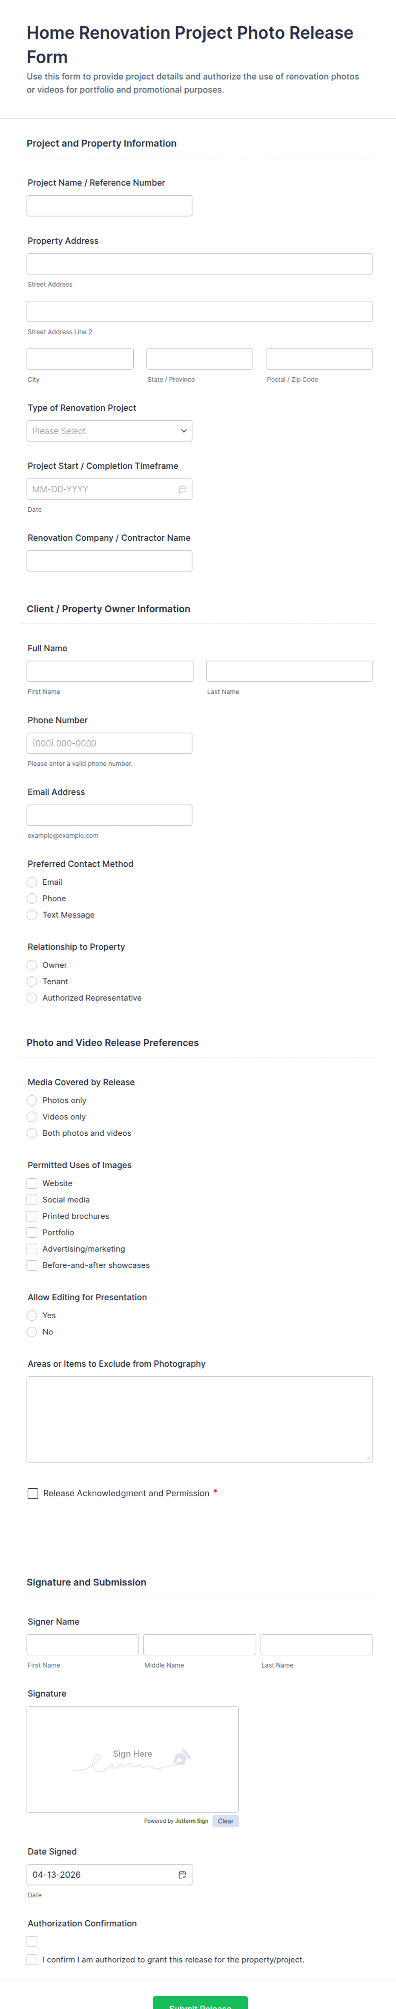Viewport: 396px width, 2009px height.
Task: Open calendar icon in Date Signed field
Action: click(182, 1874)
